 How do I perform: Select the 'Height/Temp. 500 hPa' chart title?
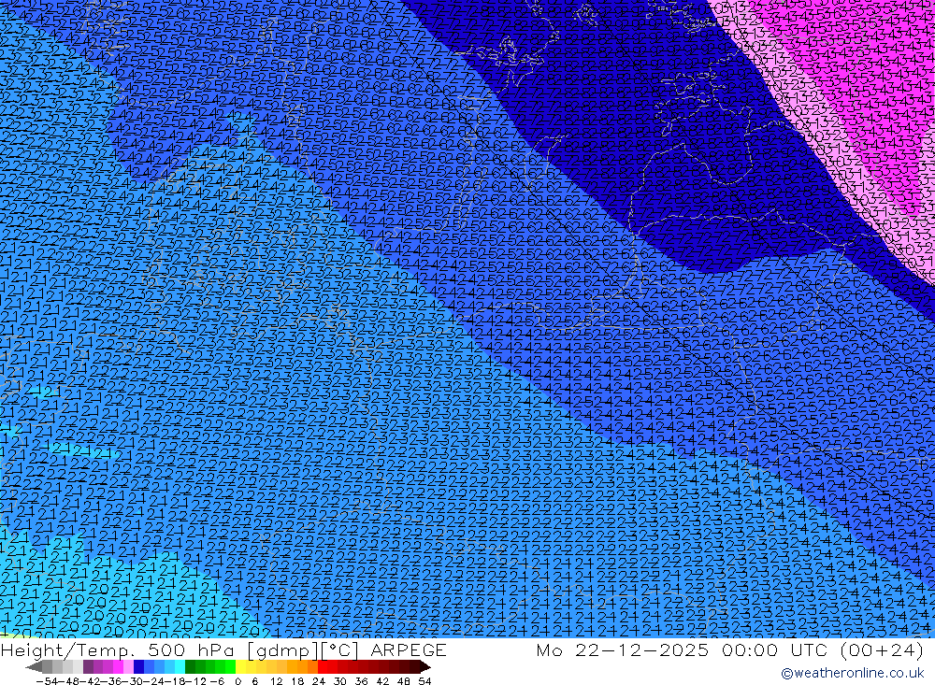coord(119,649)
